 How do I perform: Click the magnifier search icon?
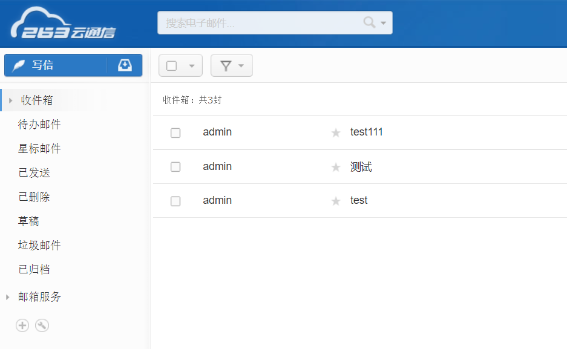(x=369, y=23)
